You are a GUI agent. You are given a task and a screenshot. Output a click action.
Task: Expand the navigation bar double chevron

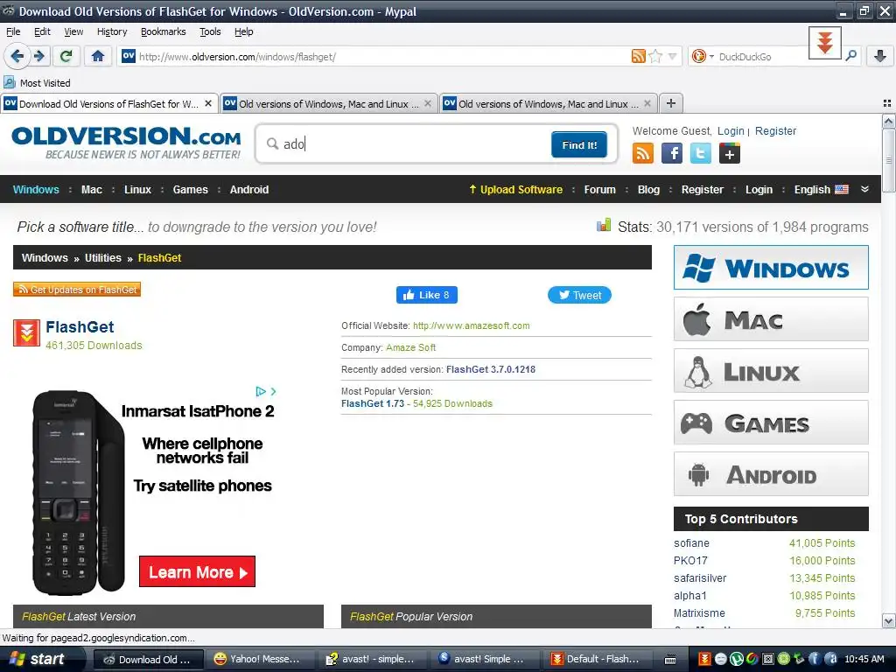(864, 189)
